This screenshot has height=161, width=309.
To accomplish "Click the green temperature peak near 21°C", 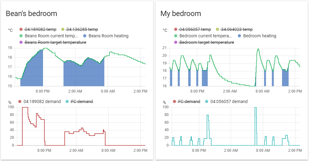I will click(258, 49).
